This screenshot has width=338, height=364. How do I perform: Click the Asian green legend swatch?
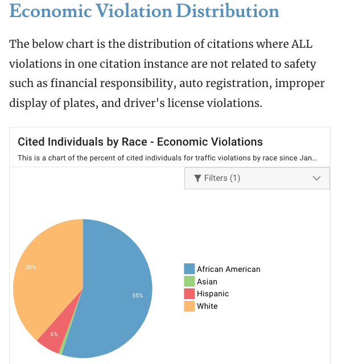[189, 281]
